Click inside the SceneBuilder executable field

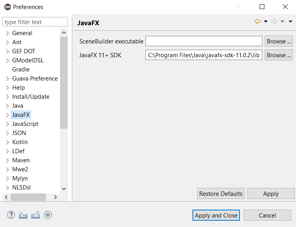(204, 41)
